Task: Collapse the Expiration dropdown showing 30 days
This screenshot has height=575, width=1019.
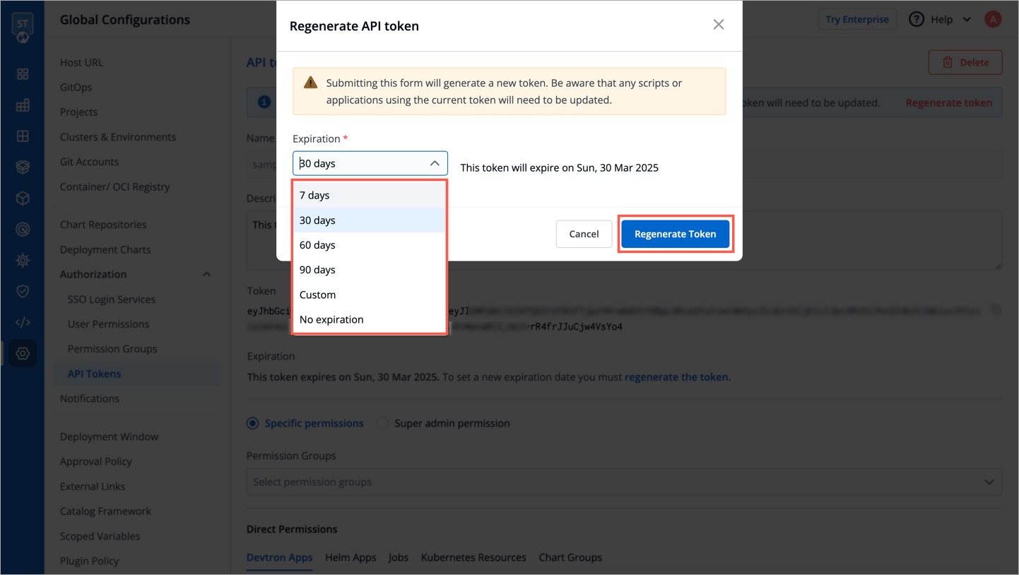Action: [x=435, y=163]
